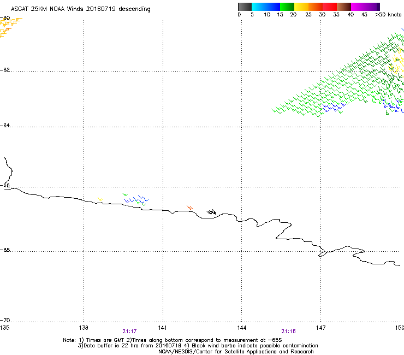Viewport: 404px width, 355px height.
Task: Select the red 30-35 knots legend swatch
Action: [330, 7]
